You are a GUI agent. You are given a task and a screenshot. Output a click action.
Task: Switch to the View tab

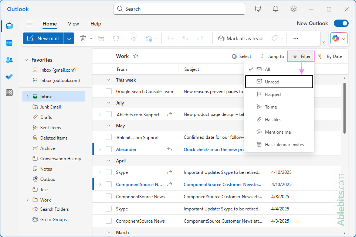[73, 24]
